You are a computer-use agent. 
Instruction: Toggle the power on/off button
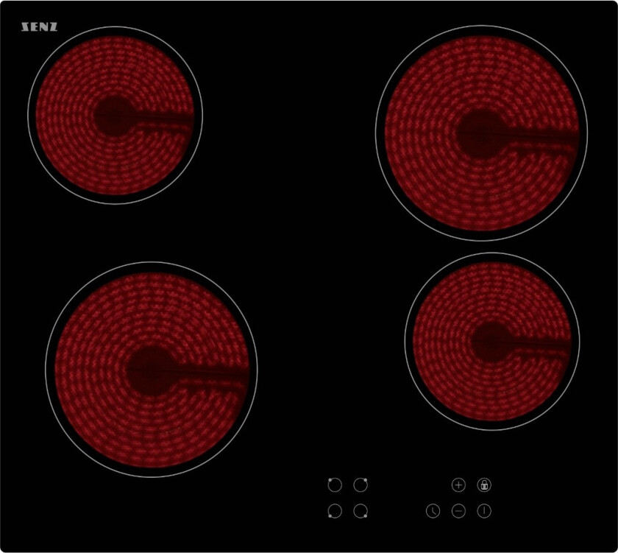coord(484,510)
